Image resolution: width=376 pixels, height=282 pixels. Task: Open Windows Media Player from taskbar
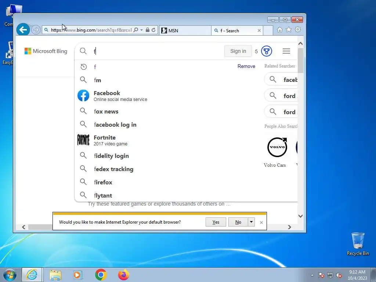click(78, 275)
